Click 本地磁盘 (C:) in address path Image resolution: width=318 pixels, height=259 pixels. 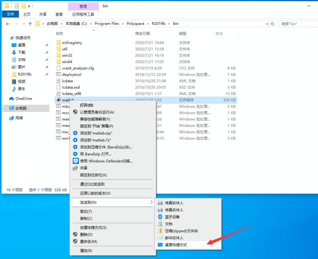(x=76, y=24)
